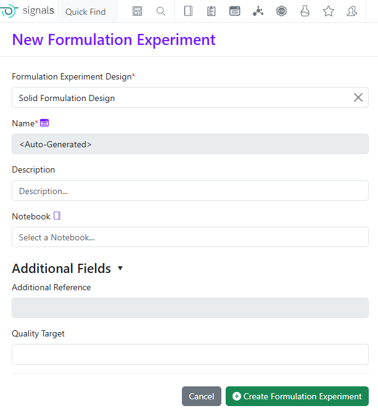
Task: Click the Description input field
Action: tap(190, 190)
